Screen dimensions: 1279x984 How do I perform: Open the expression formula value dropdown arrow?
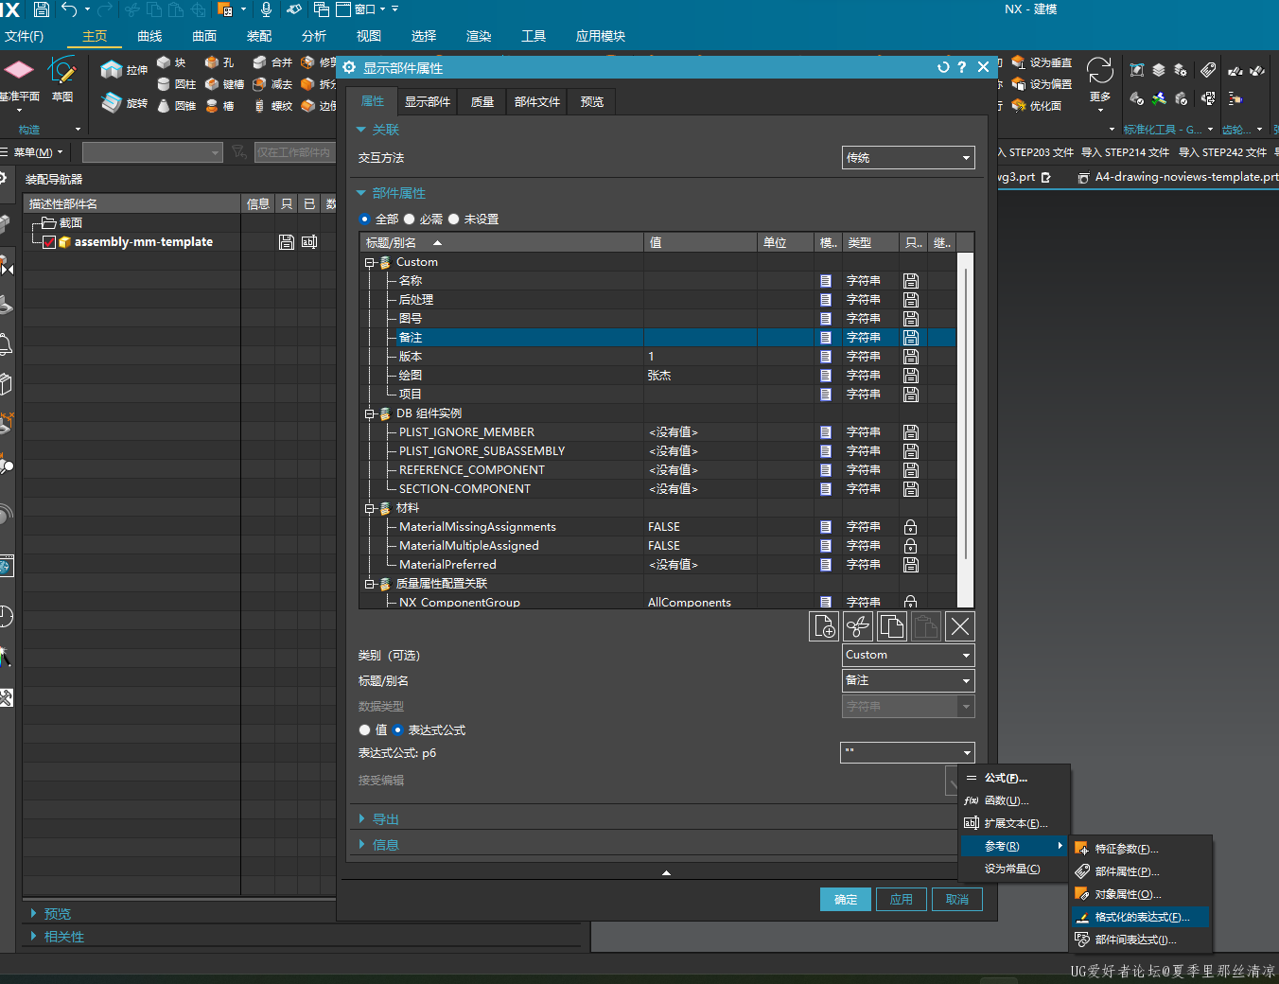point(967,753)
